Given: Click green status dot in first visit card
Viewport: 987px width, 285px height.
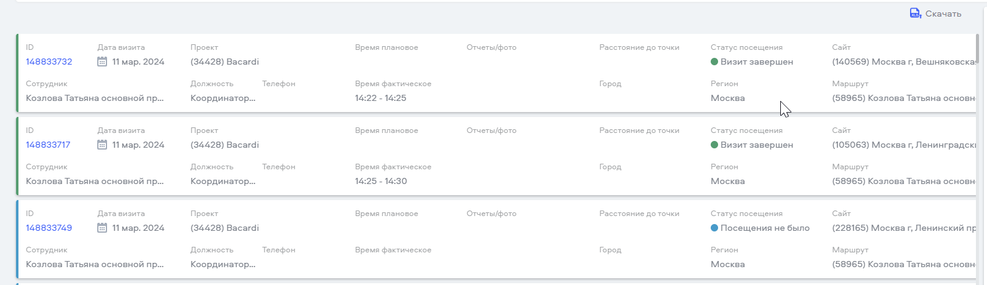Looking at the screenshot, I should click(x=714, y=62).
